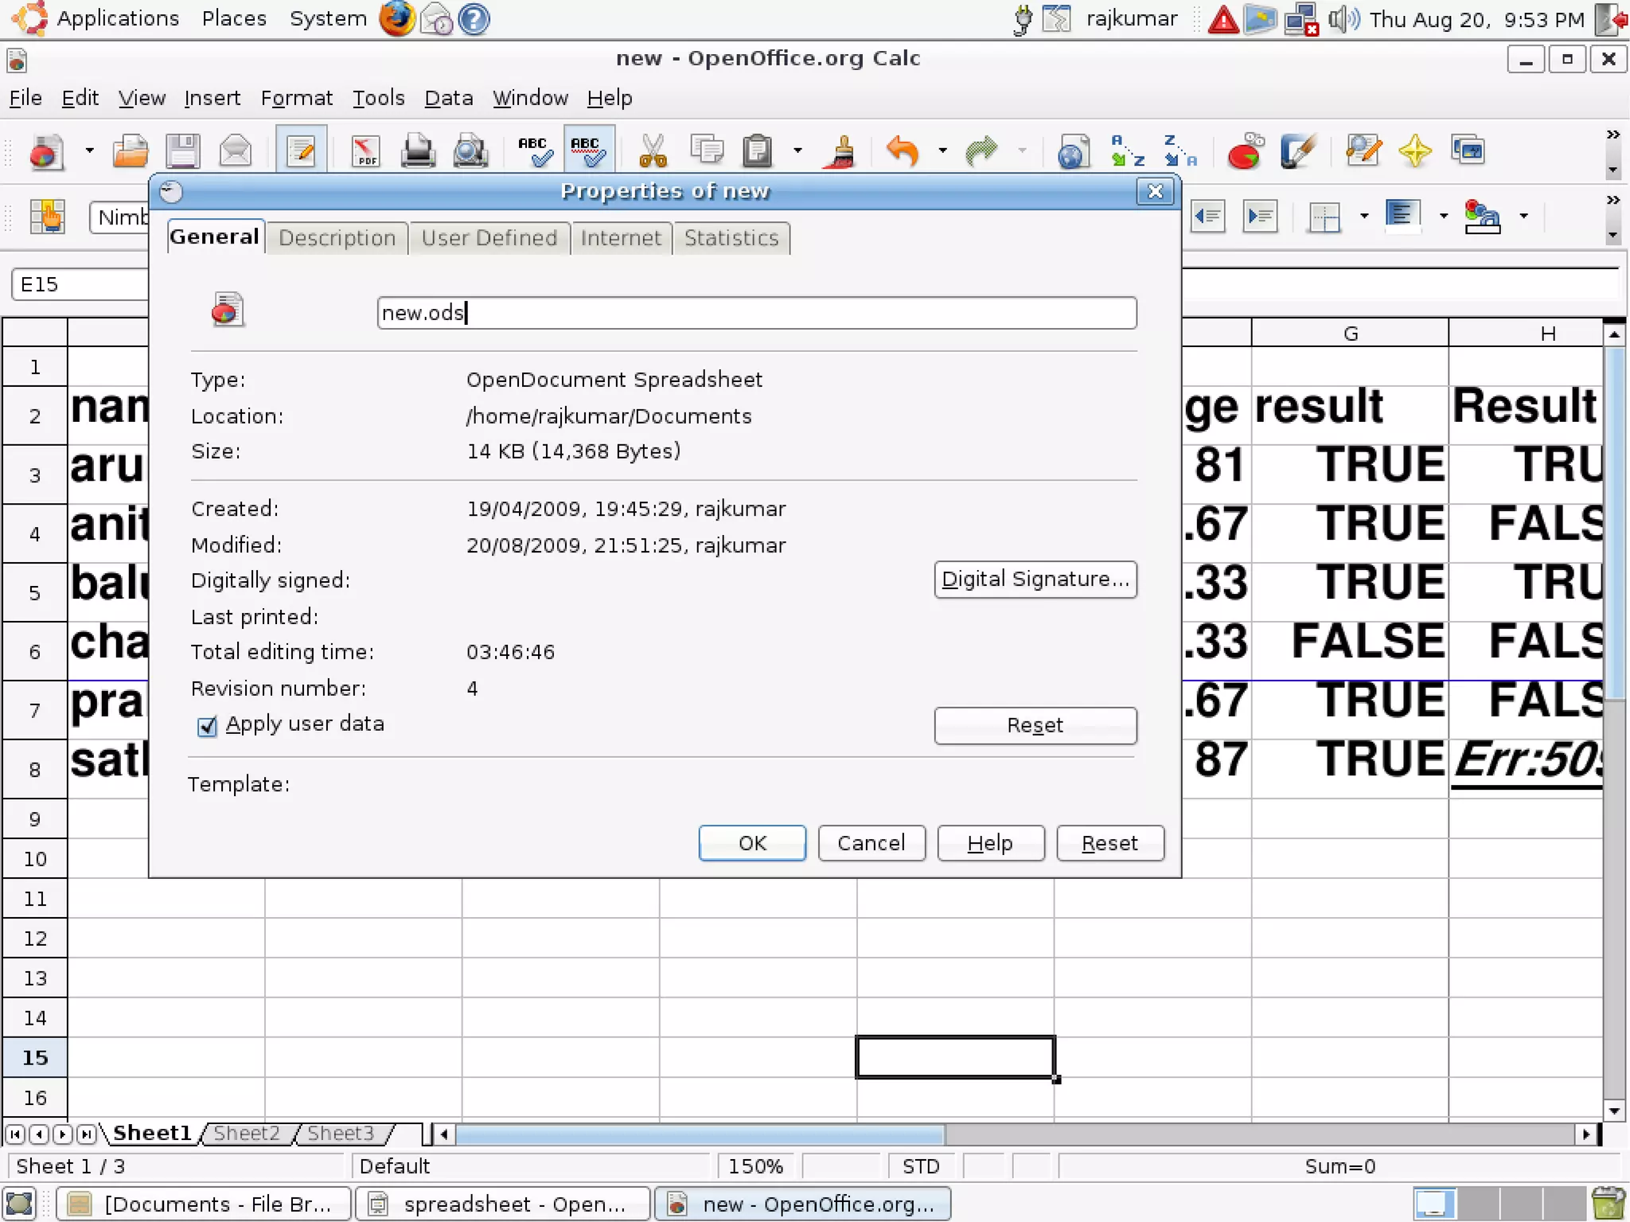The width and height of the screenshot is (1630, 1222).
Task: Open the Page Preview icon
Action: click(x=470, y=151)
